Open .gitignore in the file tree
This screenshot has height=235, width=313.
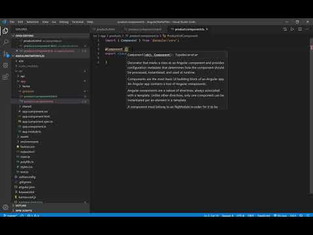[50, 182]
